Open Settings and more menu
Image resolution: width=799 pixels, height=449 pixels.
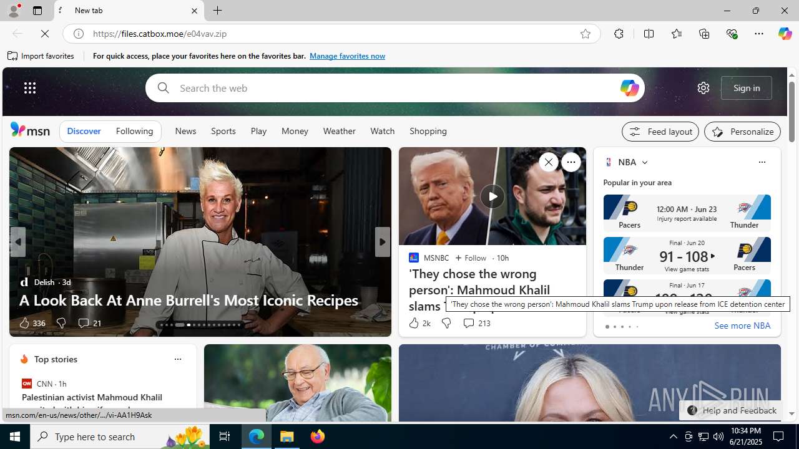coord(759,34)
